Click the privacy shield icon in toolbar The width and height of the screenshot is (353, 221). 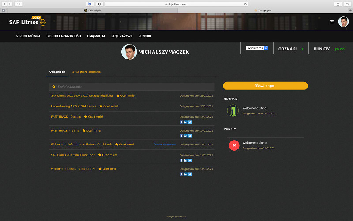click(x=99, y=4)
